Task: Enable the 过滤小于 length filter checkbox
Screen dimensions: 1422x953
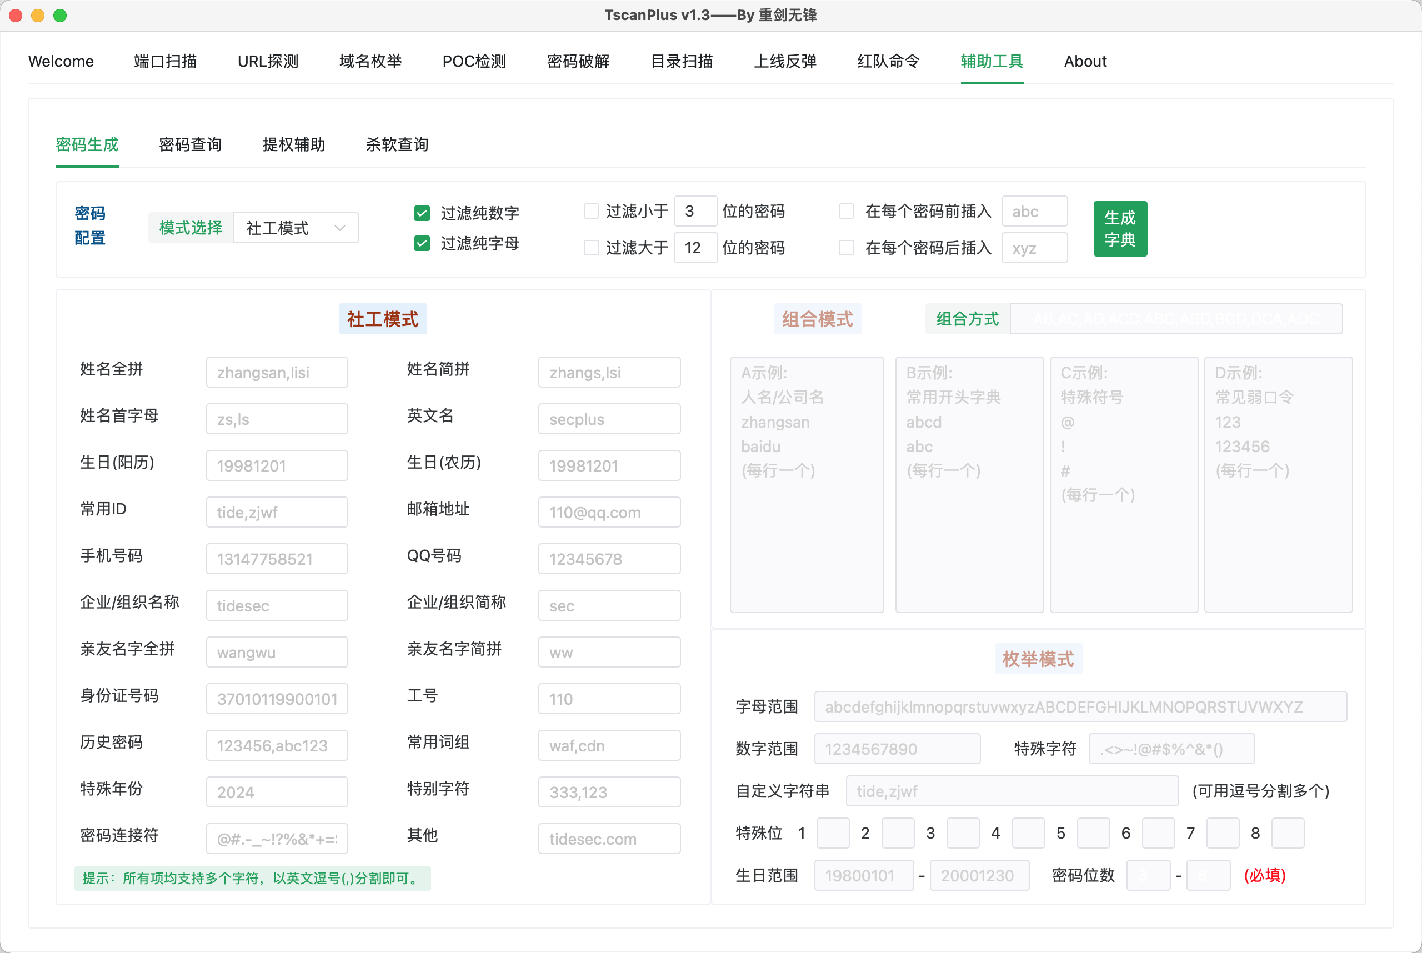Action: tap(591, 212)
